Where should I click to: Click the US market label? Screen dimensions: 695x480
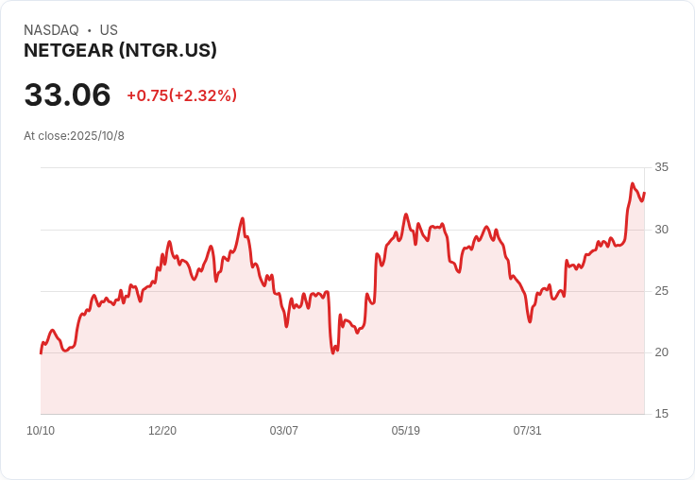(x=109, y=30)
